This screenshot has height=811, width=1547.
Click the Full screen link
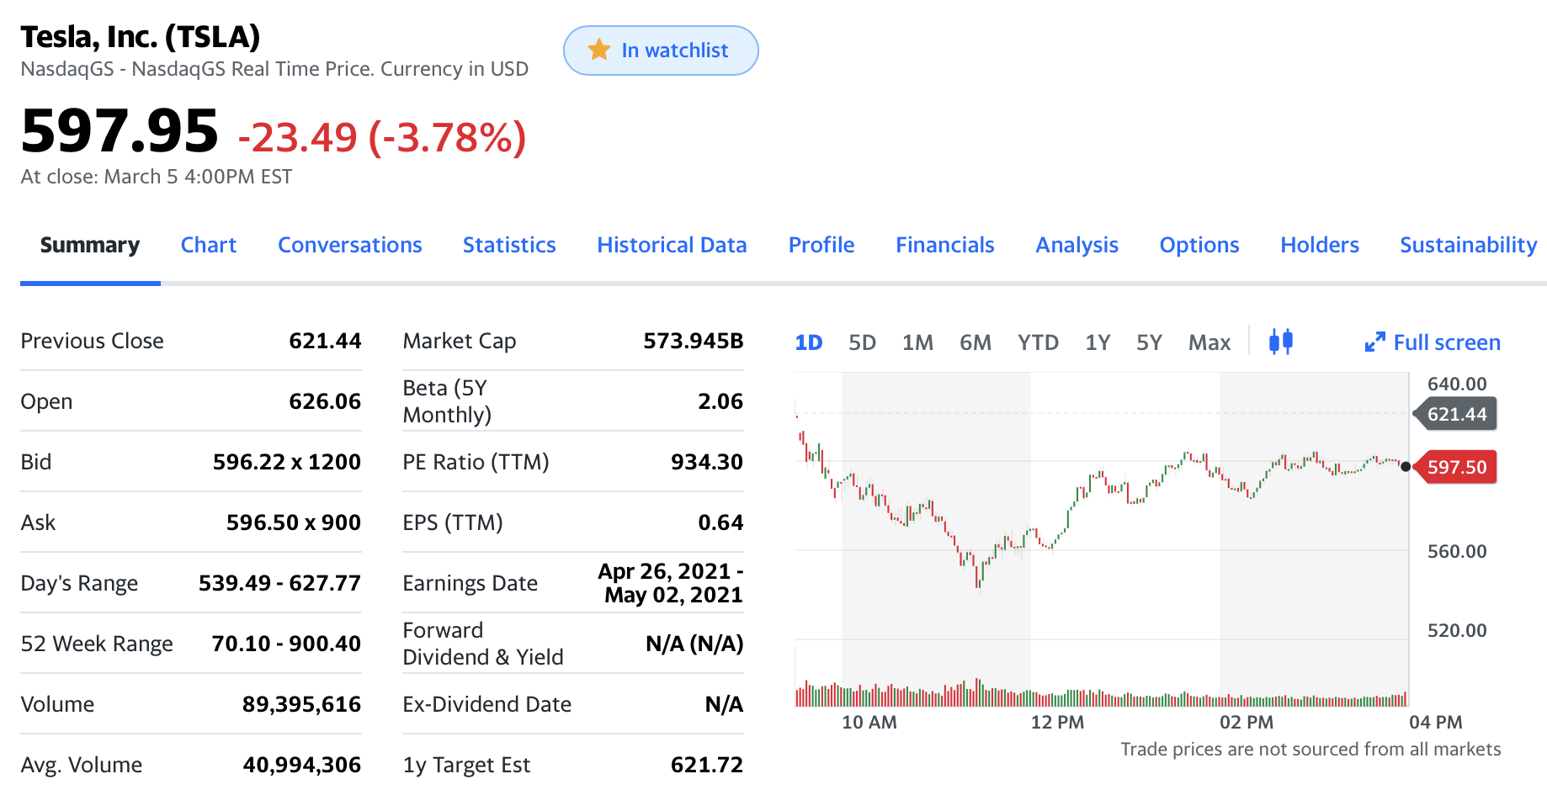1446,342
